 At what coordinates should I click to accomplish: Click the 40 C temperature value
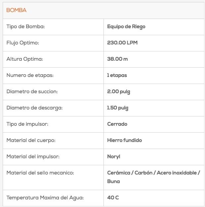(x=113, y=198)
